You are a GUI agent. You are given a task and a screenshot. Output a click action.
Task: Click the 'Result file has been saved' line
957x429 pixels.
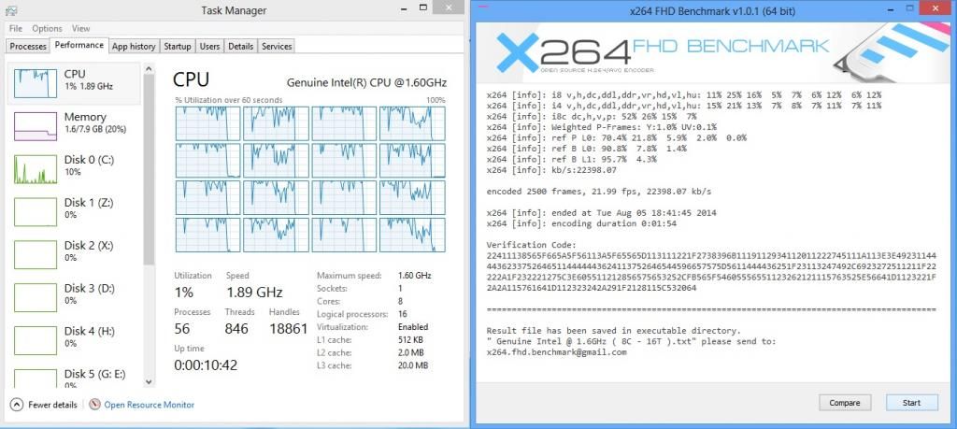point(613,331)
